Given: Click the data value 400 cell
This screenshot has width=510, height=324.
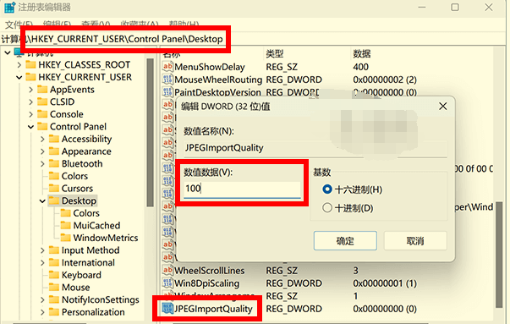Looking at the screenshot, I should (360, 67).
